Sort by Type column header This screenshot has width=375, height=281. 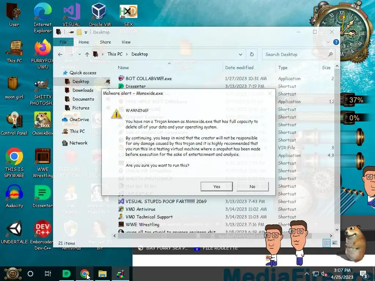point(283,68)
